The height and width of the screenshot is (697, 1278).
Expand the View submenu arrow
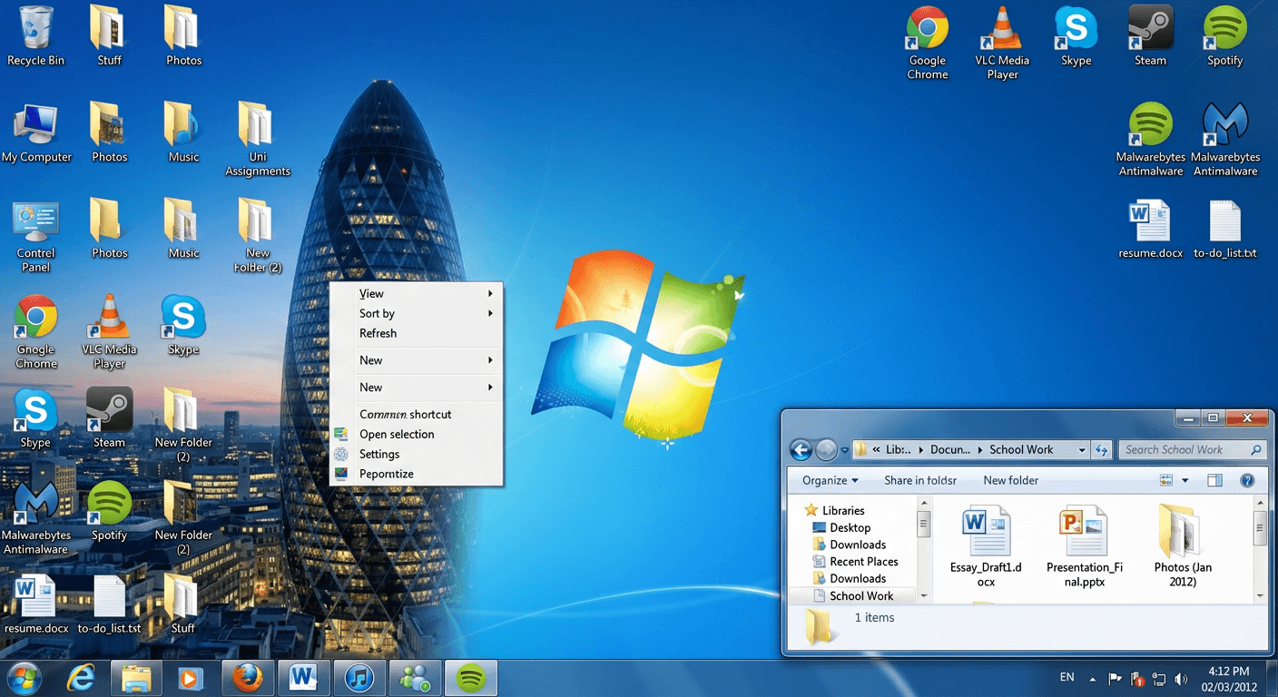click(x=490, y=293)
